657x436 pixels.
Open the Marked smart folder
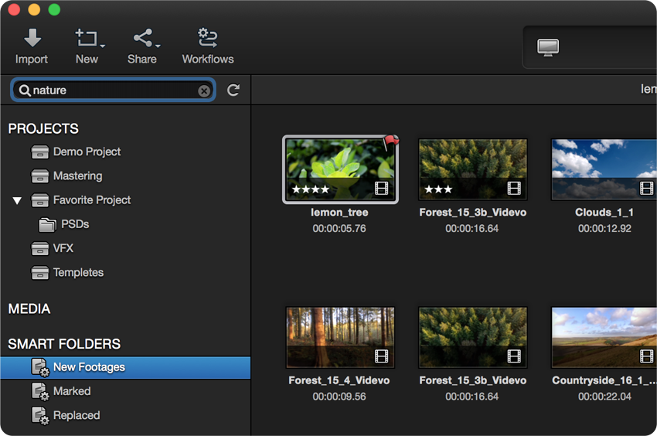click(x=71, y=391)
